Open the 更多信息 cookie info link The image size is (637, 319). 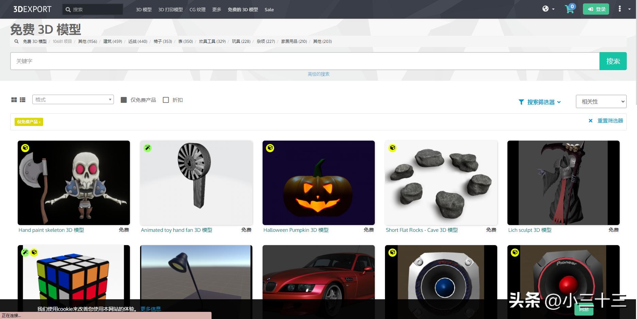click(x=151, y=309)
